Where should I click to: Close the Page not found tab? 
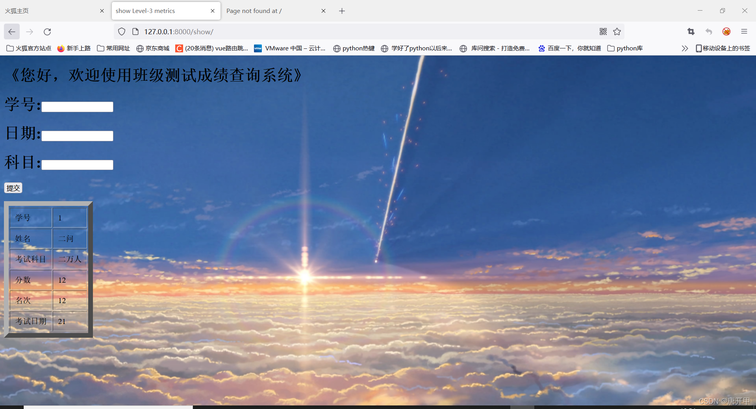pyautogui.click(x=323, y=11)
